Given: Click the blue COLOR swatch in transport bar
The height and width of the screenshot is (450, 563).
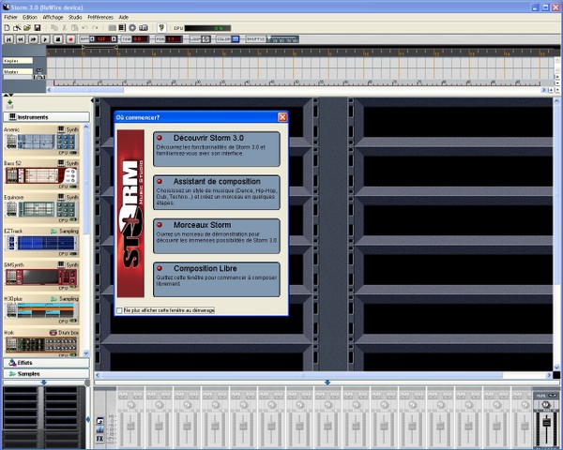Looking at the screenshot, I should pyautogui.click(x=236, y=39).
